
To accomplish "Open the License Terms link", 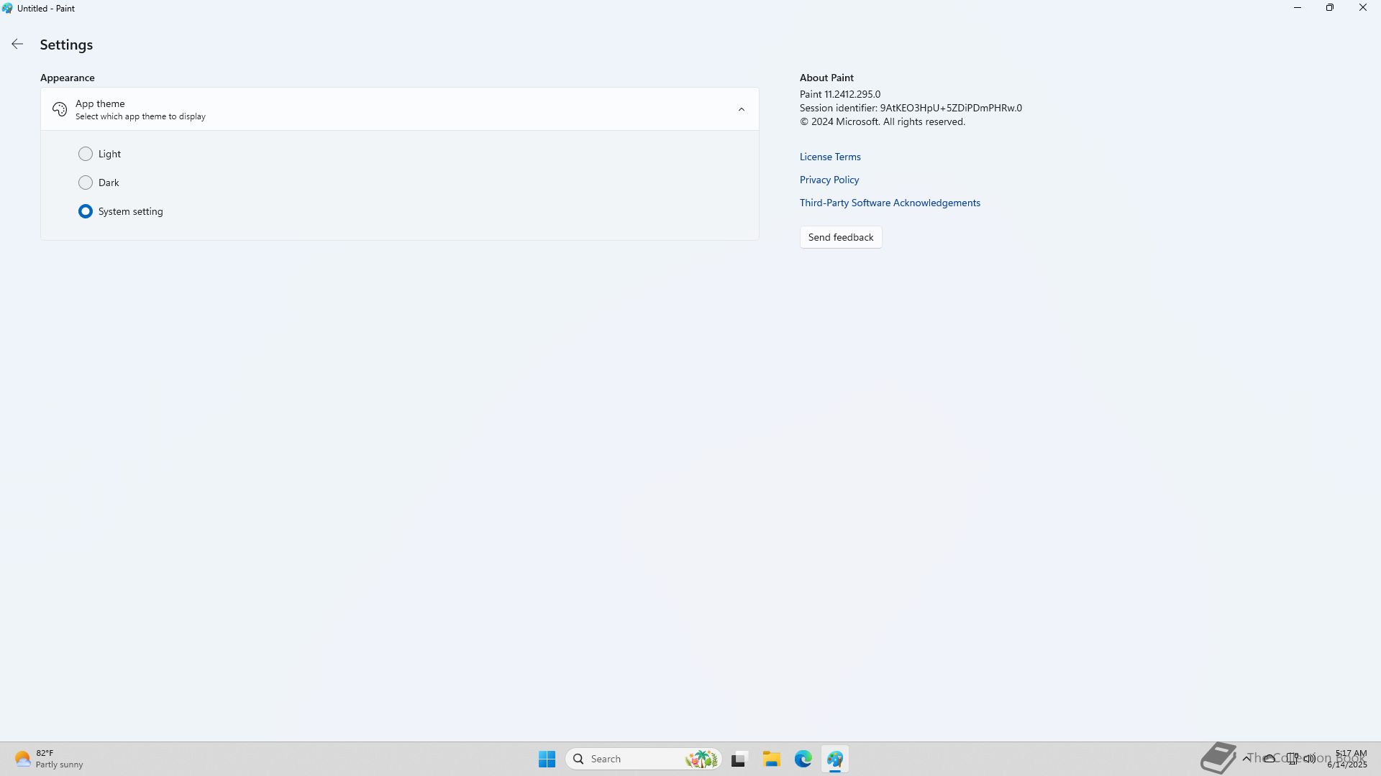I will 829,157.
